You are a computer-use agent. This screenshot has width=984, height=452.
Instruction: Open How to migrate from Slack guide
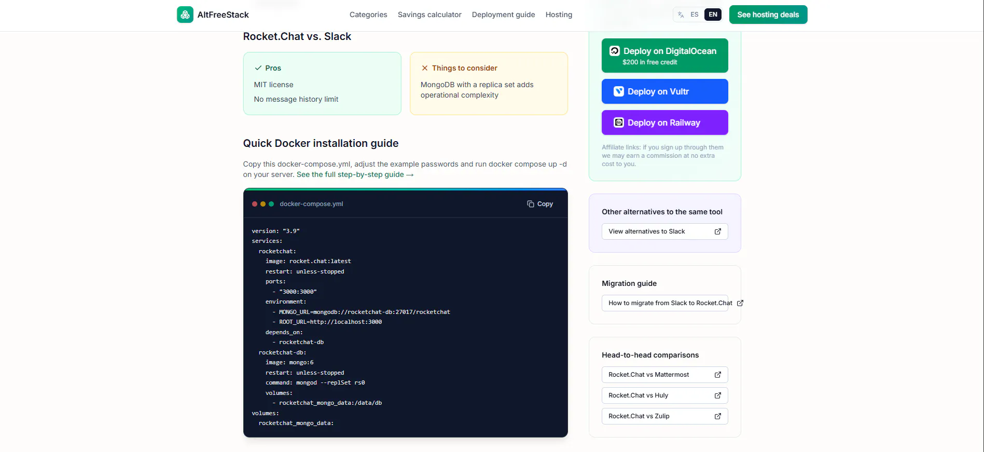click(665, 303)
